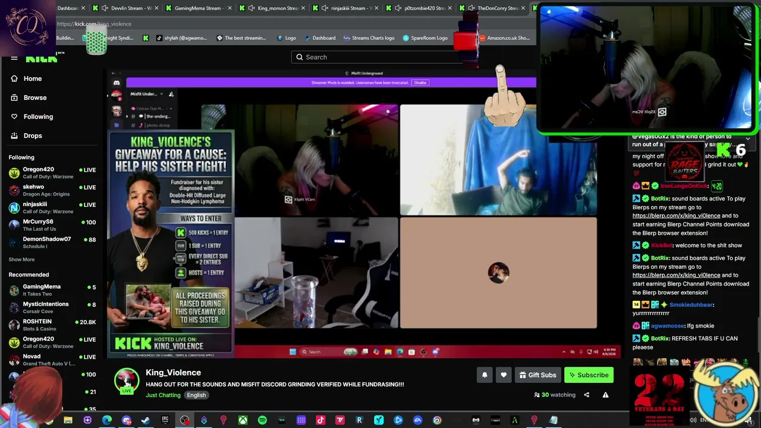This screenshot has width=761, height=428.
Task: Open Xbox app from the taskbar
Action: coord(243,421)
